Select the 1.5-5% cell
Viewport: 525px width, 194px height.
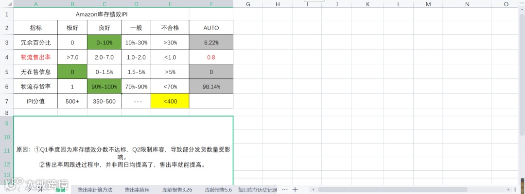[x=136, y=72]
